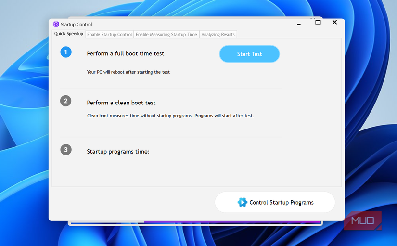Maximize the Startup Control window
Screen dimensions: 397x246
(x=318, y=22)
